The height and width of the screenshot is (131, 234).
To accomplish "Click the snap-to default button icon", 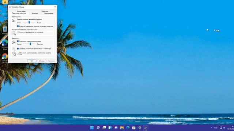I will pyautogui.click(x=14, y=33).
